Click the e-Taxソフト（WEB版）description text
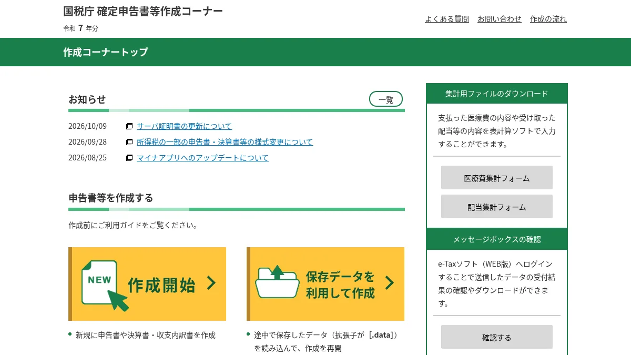This screenshot has width=631, height=355. [x=496, y=283]
